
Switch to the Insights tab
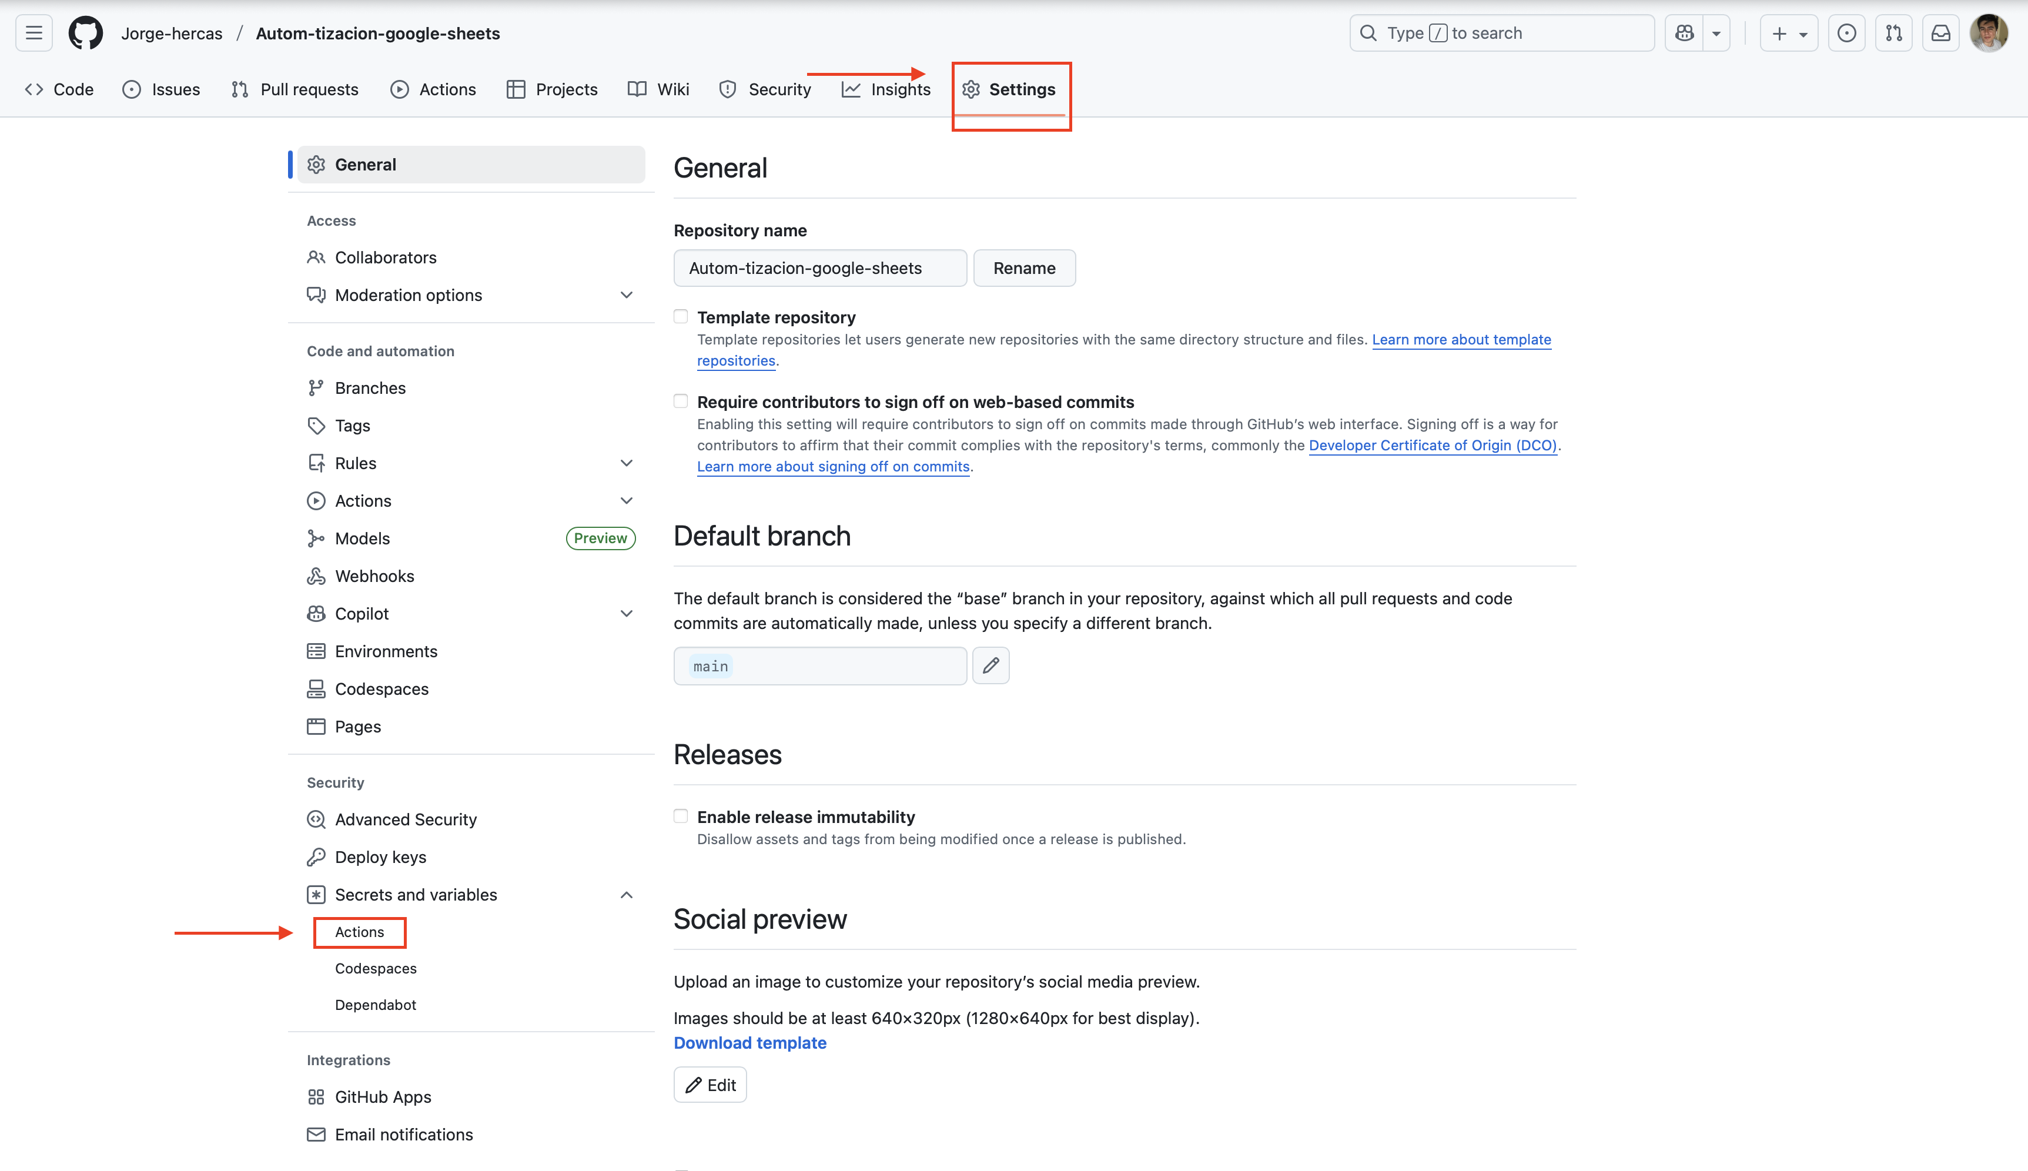point(885,89)
